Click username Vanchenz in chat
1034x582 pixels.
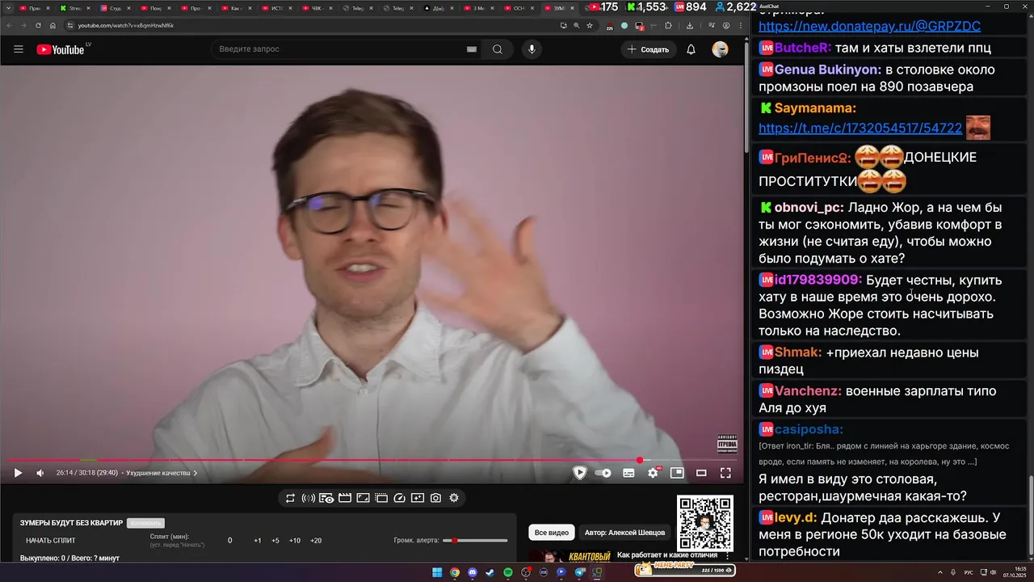pyautogui.click(x=808, y=391)
